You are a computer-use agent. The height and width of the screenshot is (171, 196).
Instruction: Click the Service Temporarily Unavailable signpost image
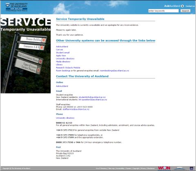pos(25,56)
